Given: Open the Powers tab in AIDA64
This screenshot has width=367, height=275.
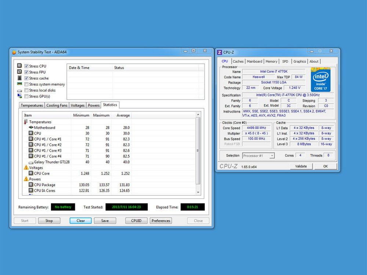Looking at the screenshot, I should [94, 106].
